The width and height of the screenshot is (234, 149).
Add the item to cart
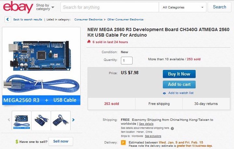pyautogui.click(x=179, y=85)
